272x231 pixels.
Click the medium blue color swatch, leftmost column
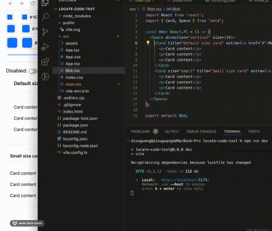11,28
